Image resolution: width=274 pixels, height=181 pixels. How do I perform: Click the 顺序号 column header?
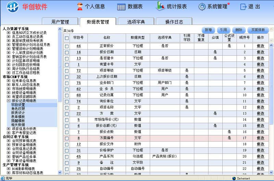click(245, 38)
